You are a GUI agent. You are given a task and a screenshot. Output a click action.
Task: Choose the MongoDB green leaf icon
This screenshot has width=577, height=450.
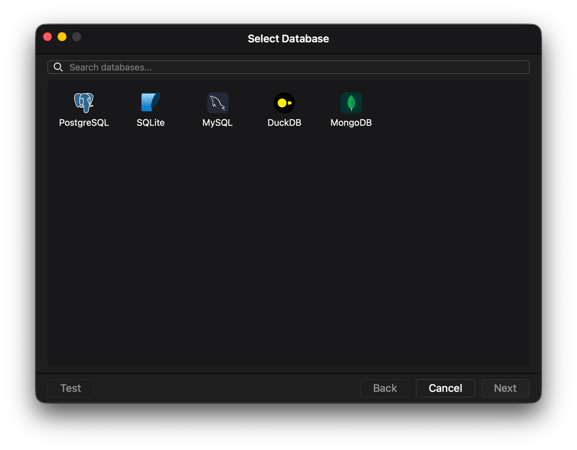click(x=351, y=103)
